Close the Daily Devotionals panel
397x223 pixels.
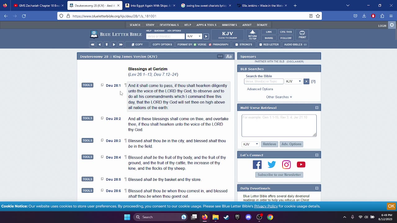(x=317, y=188)
